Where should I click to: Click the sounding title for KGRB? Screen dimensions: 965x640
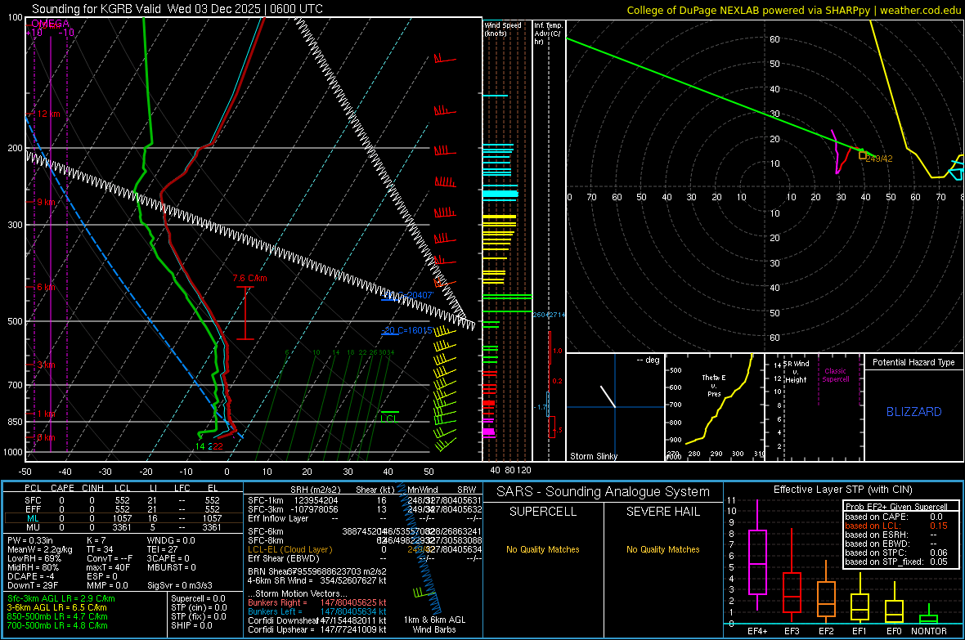click(177, 9)
